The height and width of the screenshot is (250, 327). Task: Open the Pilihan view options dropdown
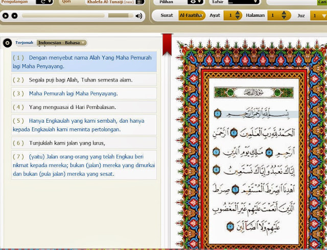click(195, 2)
